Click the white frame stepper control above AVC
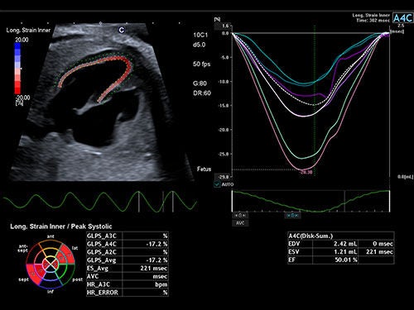 pos(240,216)
